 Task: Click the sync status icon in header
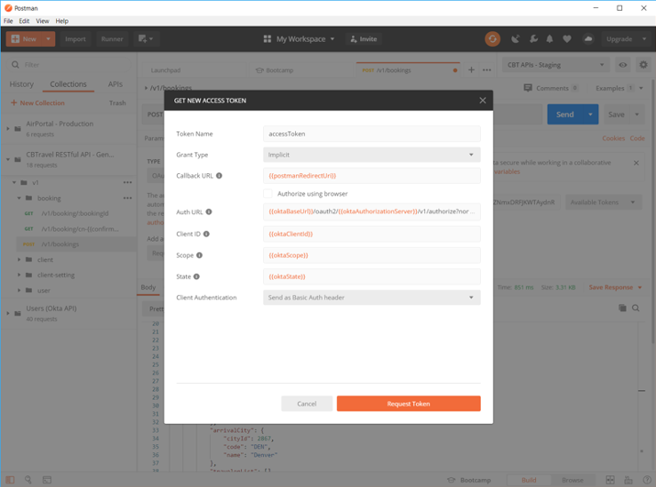pyautogui.click(x=492, y=39)
